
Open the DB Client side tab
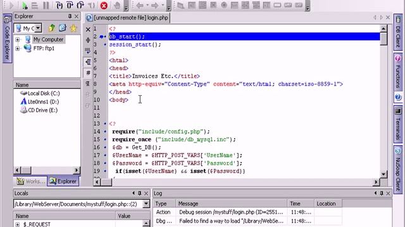(x=398, y=32)
